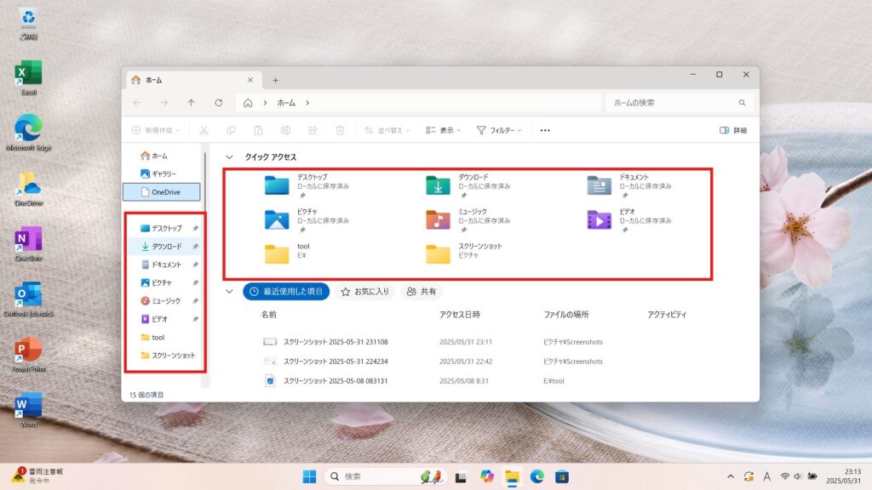
Task: Click the Cut scissors icon
Action: (x=204, y=130)
